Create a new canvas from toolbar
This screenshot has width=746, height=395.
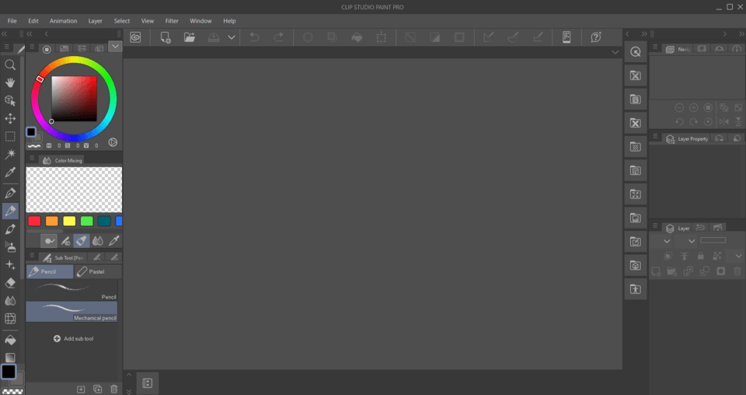pyautogui.click(x=165, y=37)
